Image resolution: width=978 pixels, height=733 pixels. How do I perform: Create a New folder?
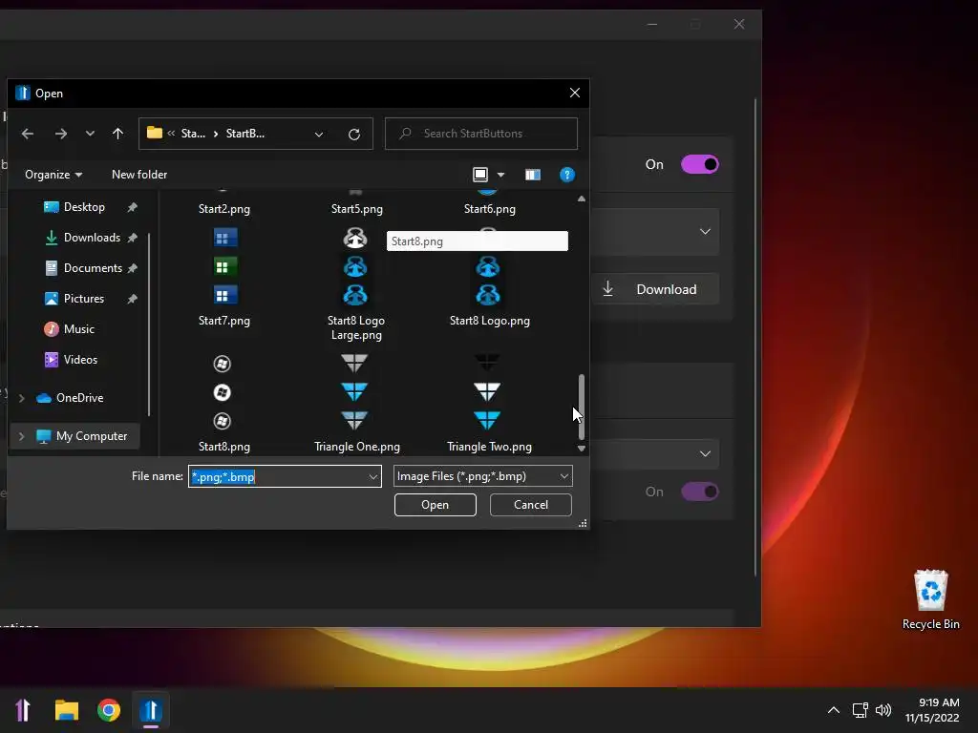pos(139,175)
